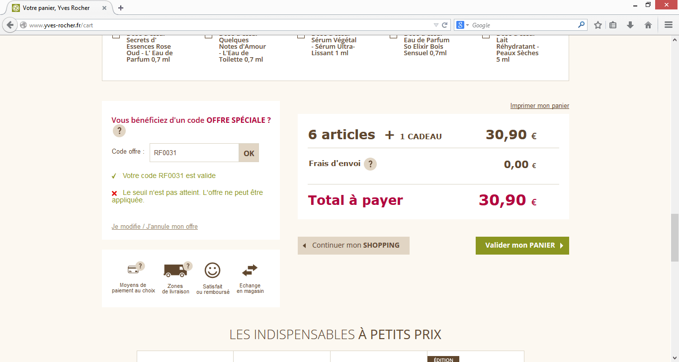Viewport: 679px width, 362px height.
Task: Check the Quelques Notes d'Amour sample
Action: (x=208, y=36)
